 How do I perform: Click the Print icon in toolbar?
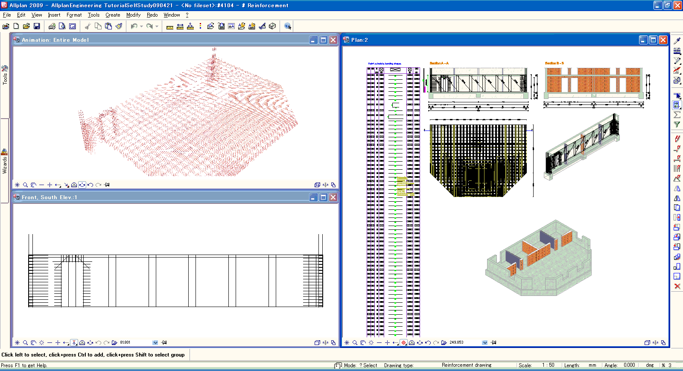click(x=52, y=26)
